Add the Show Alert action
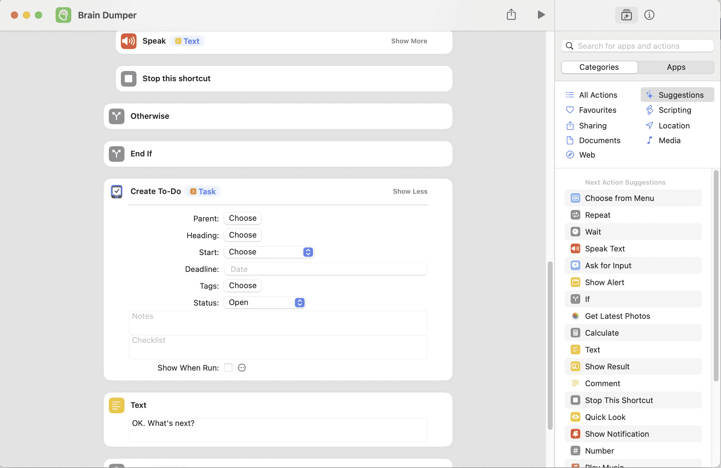This screenshot has height=468, width=721. pos(633,282)
